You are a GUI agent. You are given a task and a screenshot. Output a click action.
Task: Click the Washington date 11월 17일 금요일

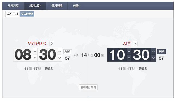point(39,69)
